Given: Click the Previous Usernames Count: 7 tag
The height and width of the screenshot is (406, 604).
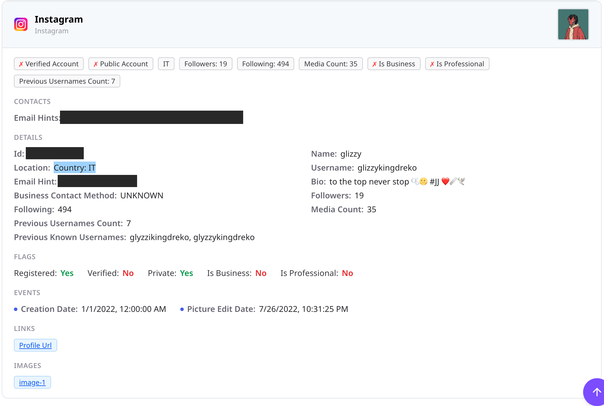Looking at the screenshot, I should [x=67, y=81].
